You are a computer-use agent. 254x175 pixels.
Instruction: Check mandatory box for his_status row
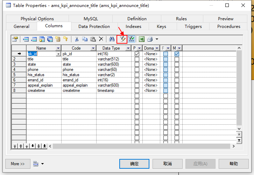point(177,75)
